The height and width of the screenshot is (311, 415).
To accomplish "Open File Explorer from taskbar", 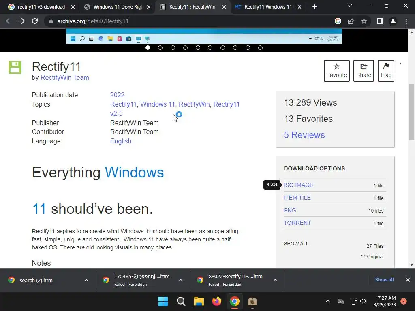I will pos(199,301).
